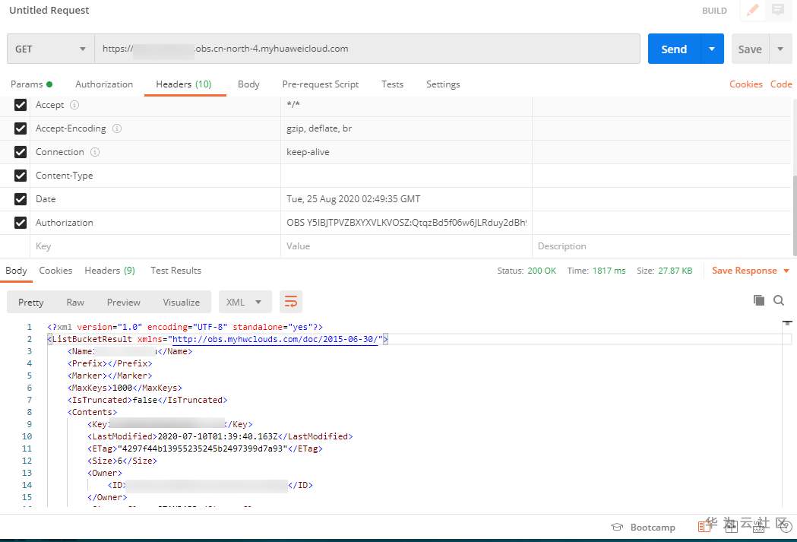Switch to the Authorization request tab
This screenshot has height=542, width=797.
(x=104, y=84)
